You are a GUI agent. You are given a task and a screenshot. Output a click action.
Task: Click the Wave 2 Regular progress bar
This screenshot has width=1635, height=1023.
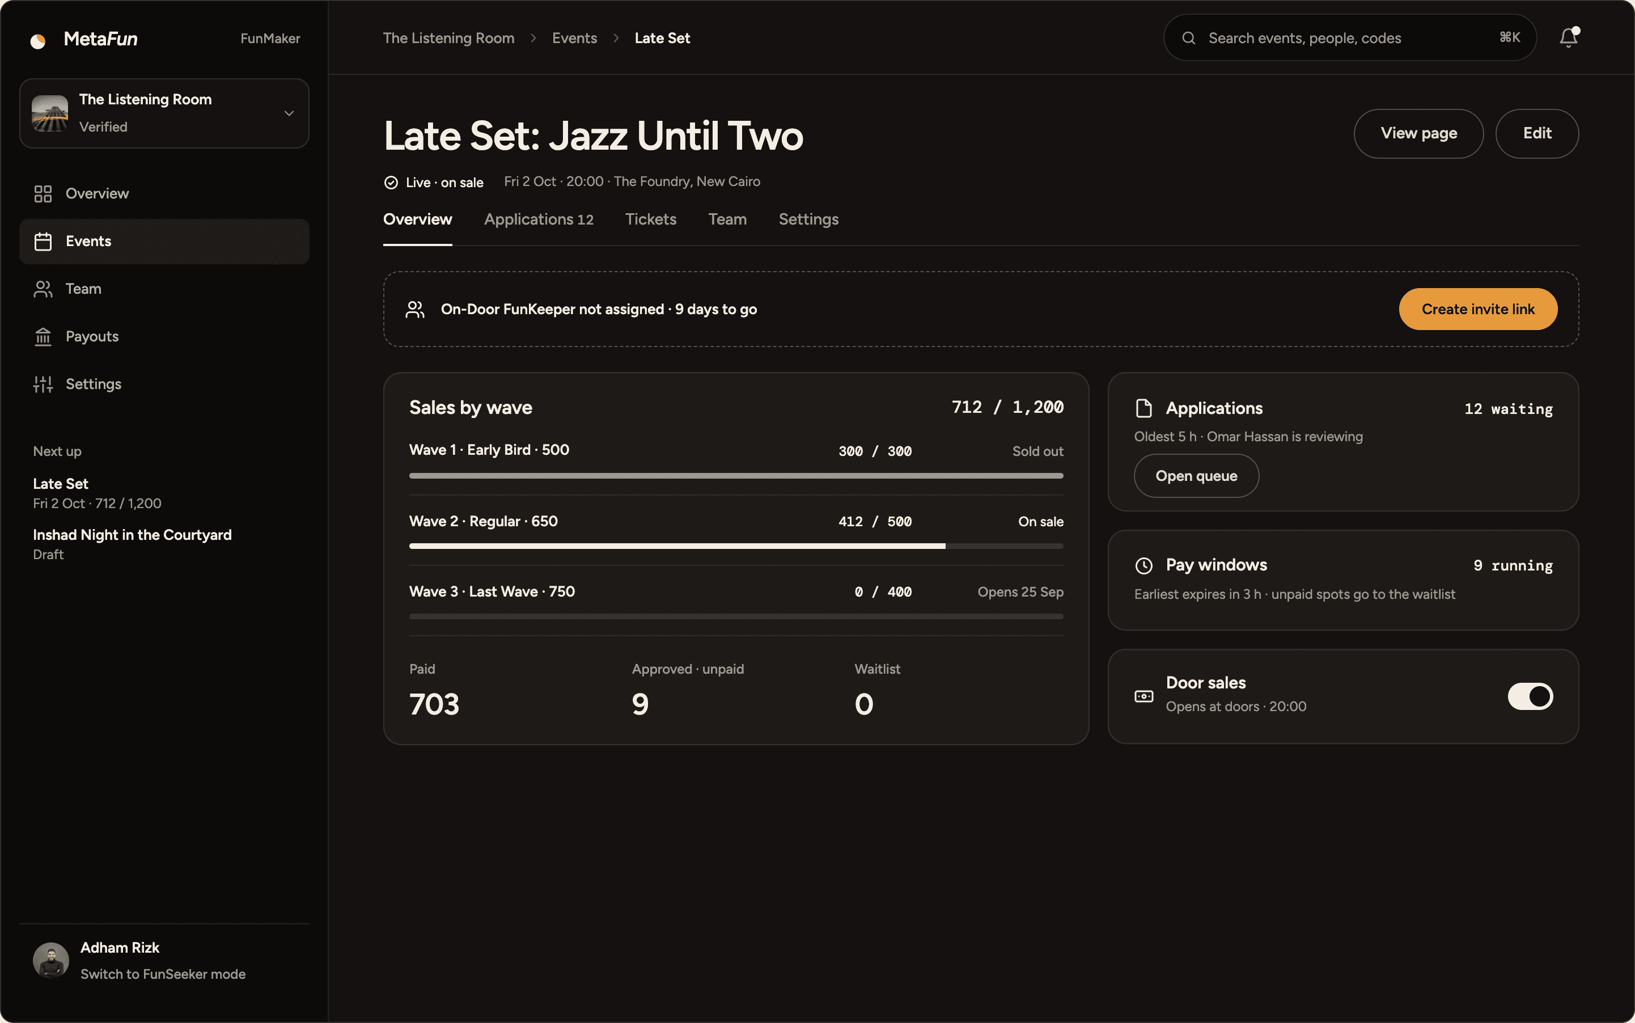click(735, 546)
